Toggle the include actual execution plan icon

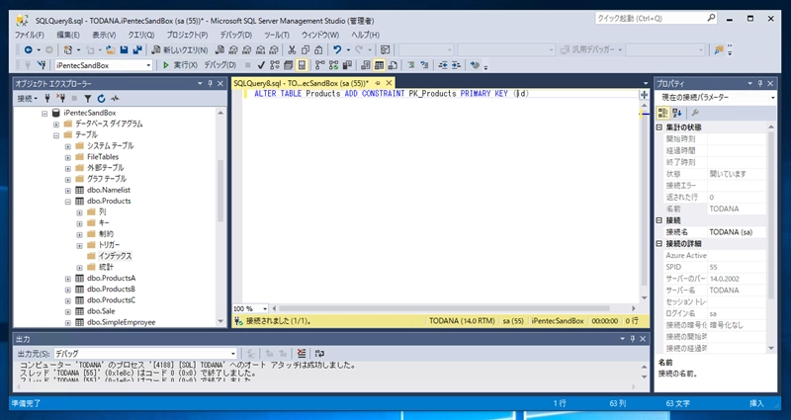click(x=319, y=65)
